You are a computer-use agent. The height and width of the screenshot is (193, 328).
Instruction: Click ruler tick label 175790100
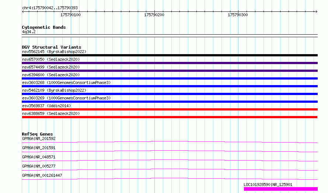click(70, 15)
